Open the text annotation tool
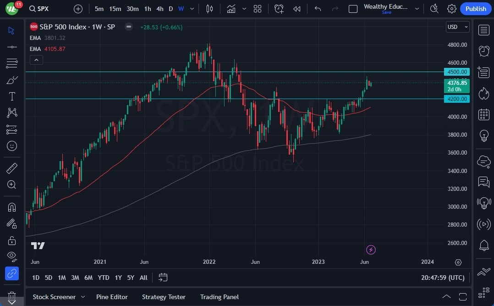 coord(12,96)
